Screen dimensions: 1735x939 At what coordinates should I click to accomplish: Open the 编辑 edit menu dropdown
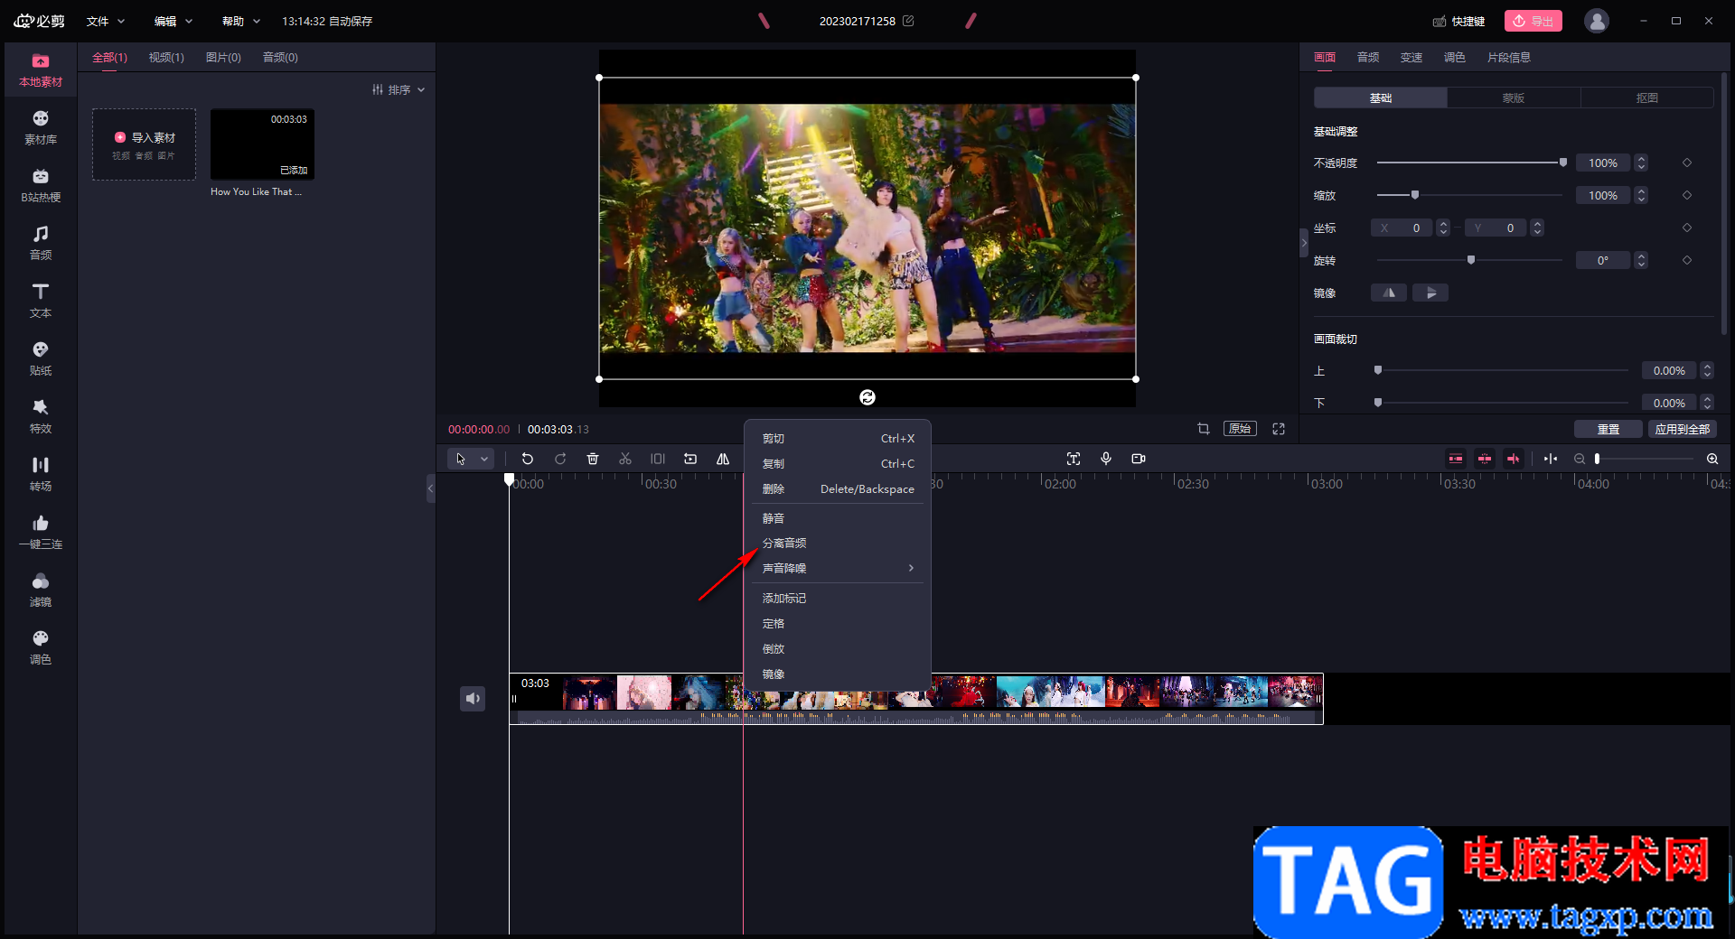pos(173,21)
